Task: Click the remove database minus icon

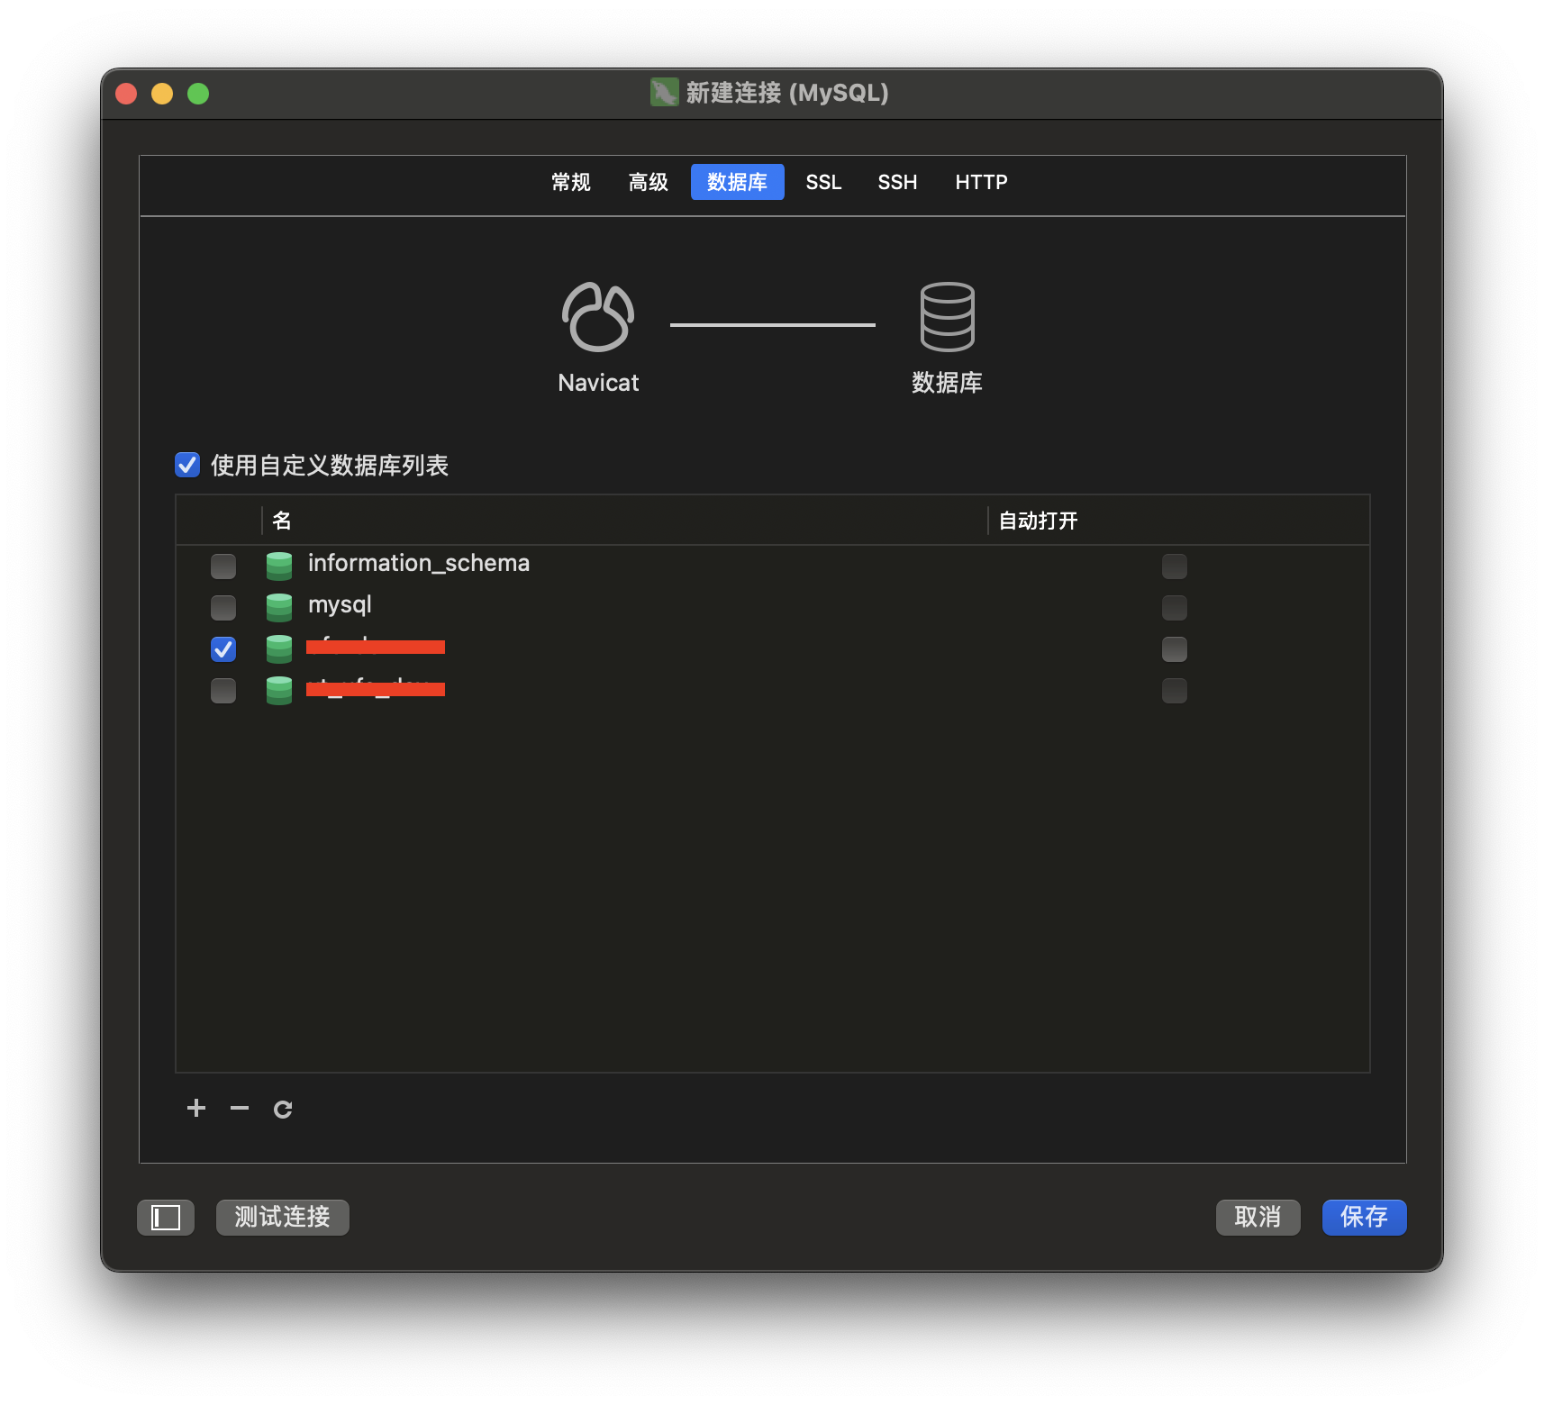Action: click(240, 1108)
